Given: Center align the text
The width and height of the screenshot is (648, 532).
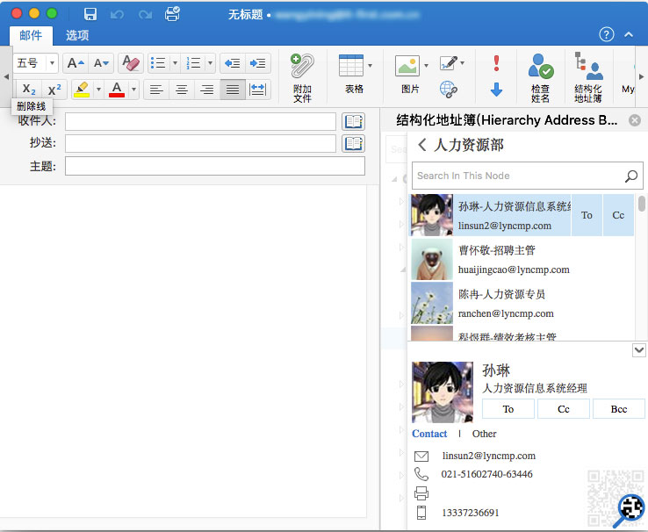Looking at the screenshot, I should tap(182, 90).
